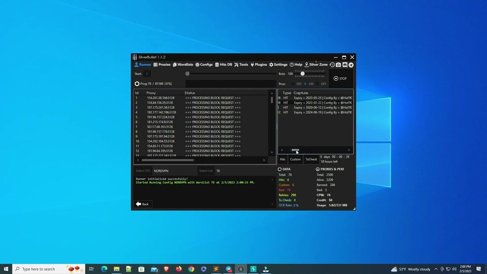Screen dimensions: 487x274
Task: Click the history clock icon
Action: point(332,65)
